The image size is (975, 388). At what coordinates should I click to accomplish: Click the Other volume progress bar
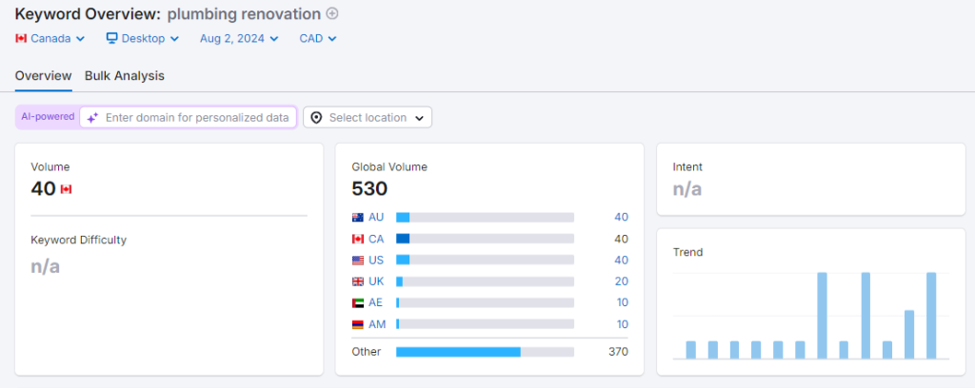(485, 352)
